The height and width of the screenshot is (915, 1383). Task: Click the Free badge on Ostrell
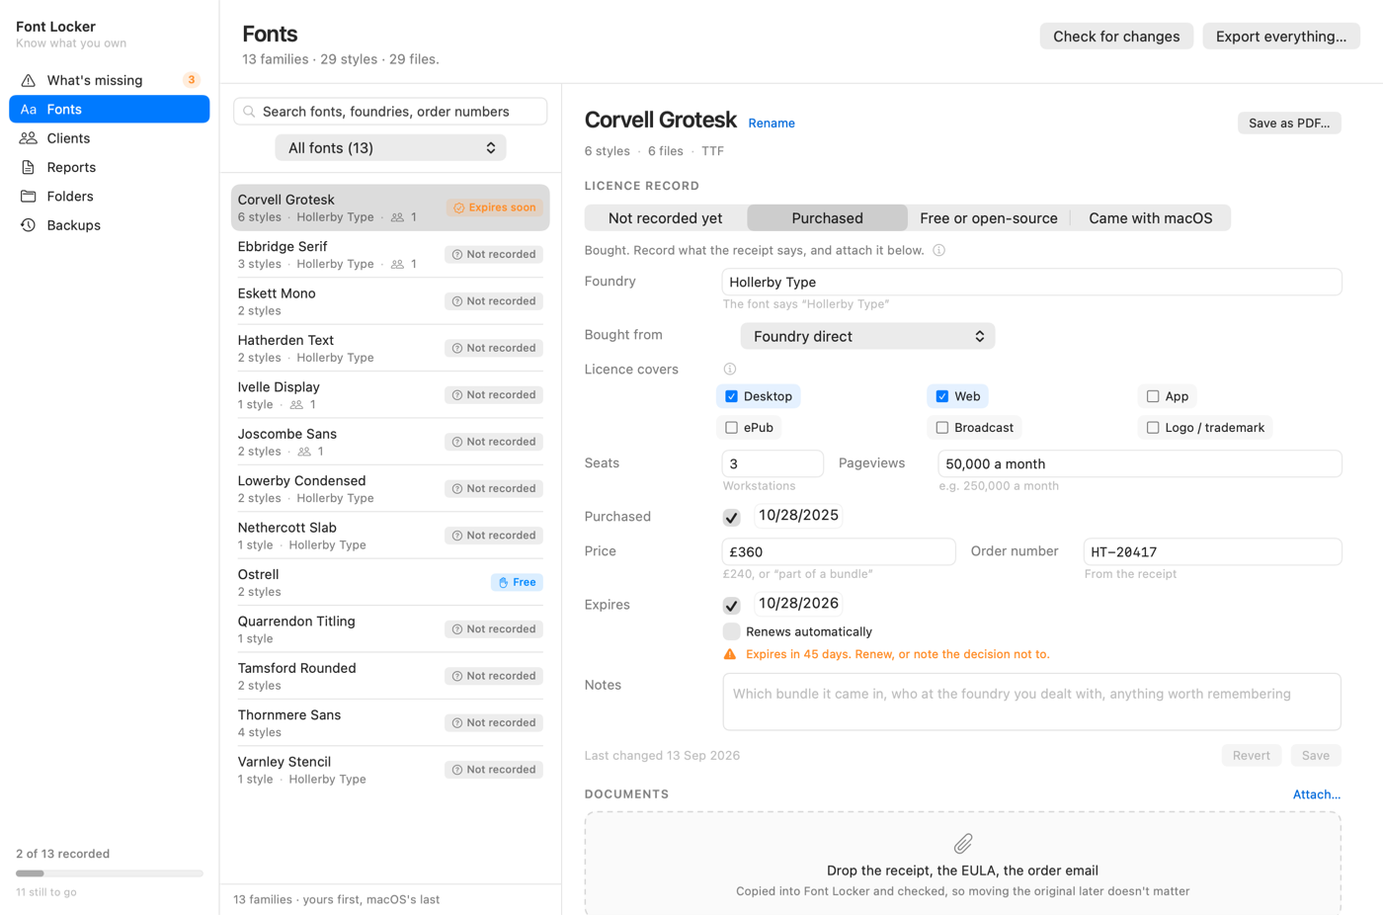click(517, 582)
